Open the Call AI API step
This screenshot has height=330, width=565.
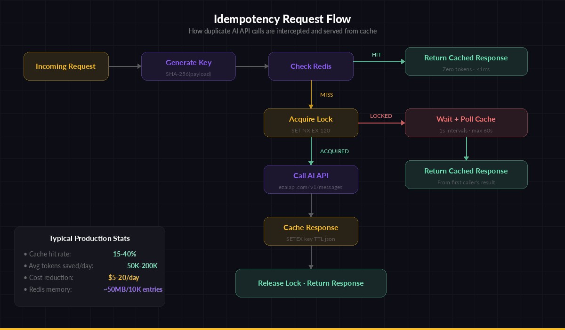[x=311, y=179]
